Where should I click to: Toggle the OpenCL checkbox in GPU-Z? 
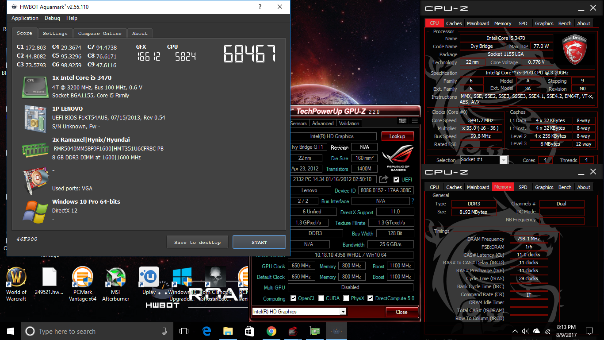pyautogui.click(x=294, y=298)
